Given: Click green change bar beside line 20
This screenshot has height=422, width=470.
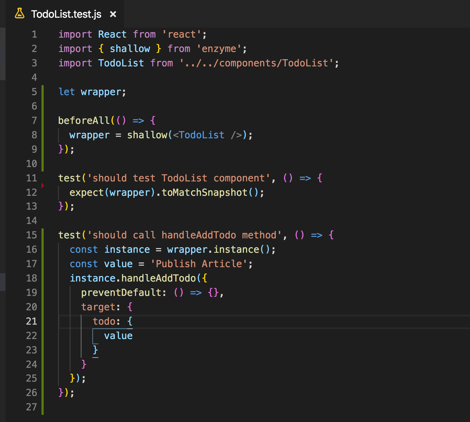Looking at the screenshot, I should (43, 307).
